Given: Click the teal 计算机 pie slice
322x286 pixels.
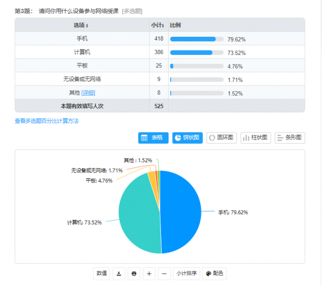Looking at the screenshot, I should click(138, 214).
